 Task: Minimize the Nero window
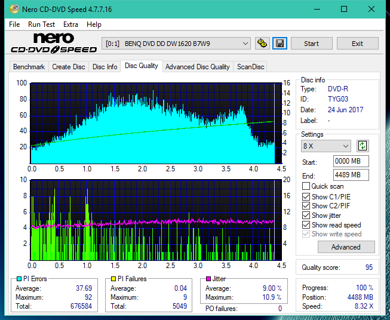317,9
